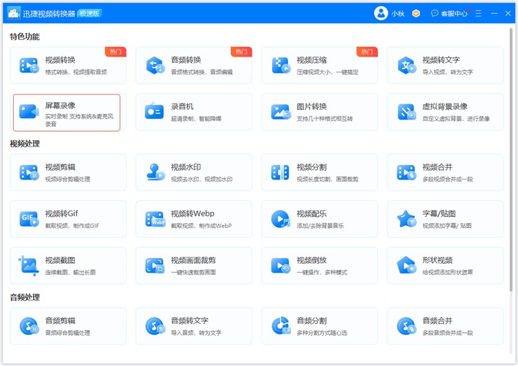
Task: Click the 音频分割 card title text
Action: (311, 320)
